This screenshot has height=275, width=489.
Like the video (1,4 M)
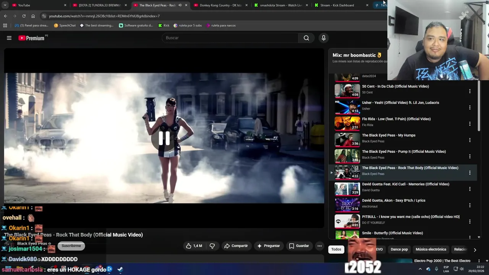click(x=194, y=246)
